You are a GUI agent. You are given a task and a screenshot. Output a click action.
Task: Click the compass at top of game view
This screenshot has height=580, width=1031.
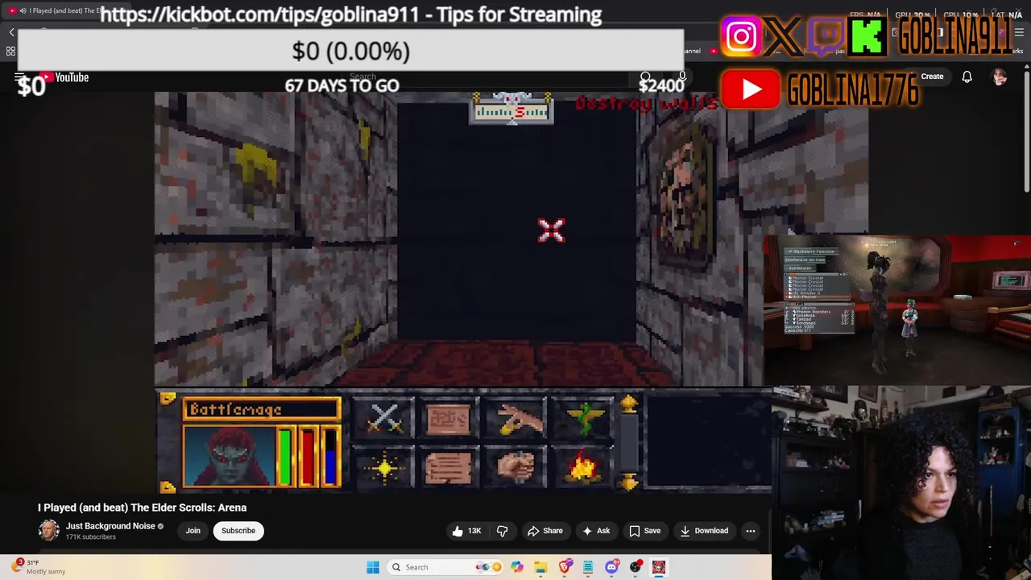click(x=511, y=109)
